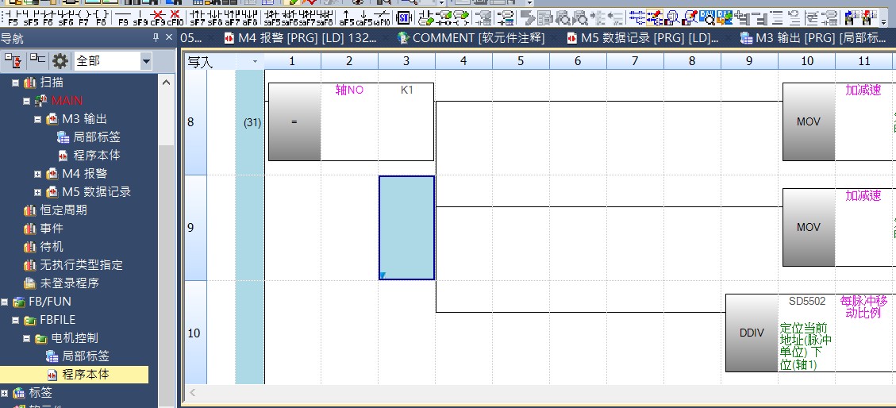The height and width of the screenshot is (408, 896).
Task: Click the DDIV instruction block
Action: [751, 333]
